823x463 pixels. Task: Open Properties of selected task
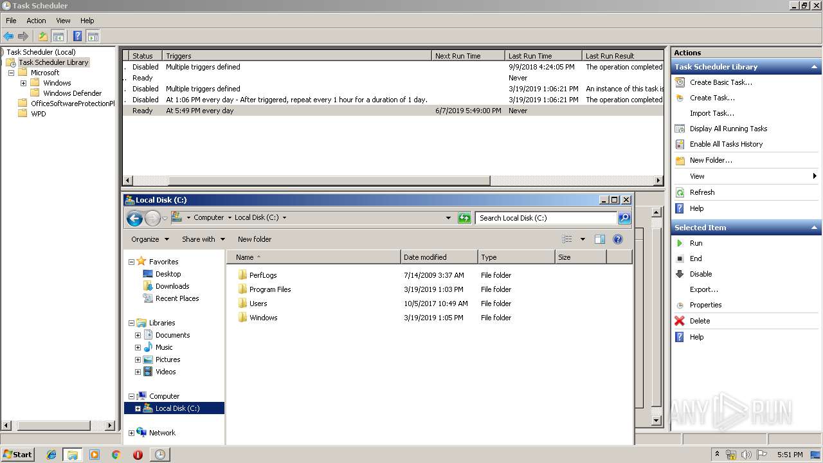click(705, 305)
